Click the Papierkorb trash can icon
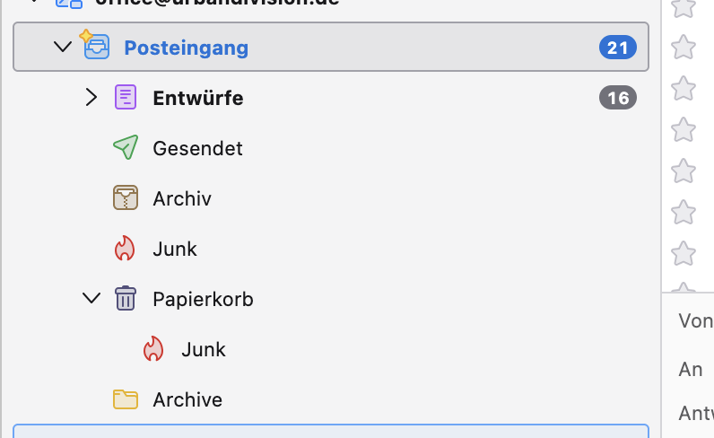The width and height of the screenshot is (714, 438). (x=126, y=298)
